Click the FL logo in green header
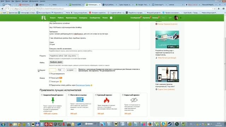Screen dimensions: 226x127 44,18
